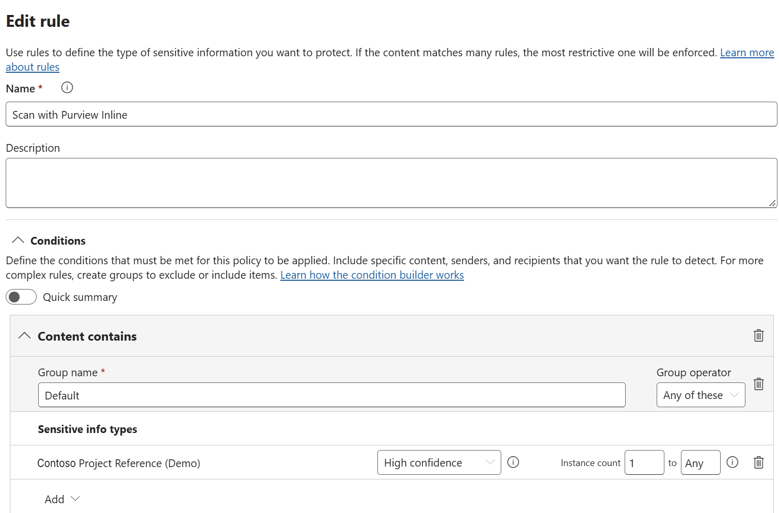Delete the Default group
779x513 pixels.
758,384
